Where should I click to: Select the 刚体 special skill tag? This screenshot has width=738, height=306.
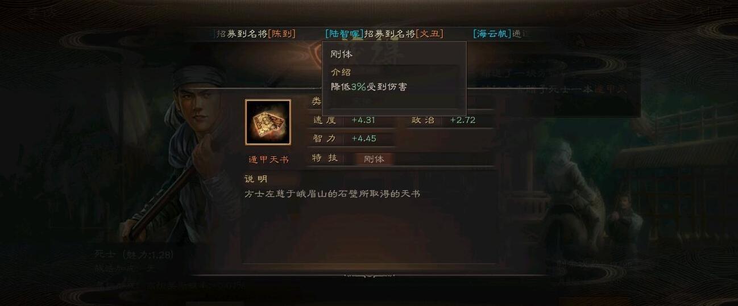coord(374,159)
